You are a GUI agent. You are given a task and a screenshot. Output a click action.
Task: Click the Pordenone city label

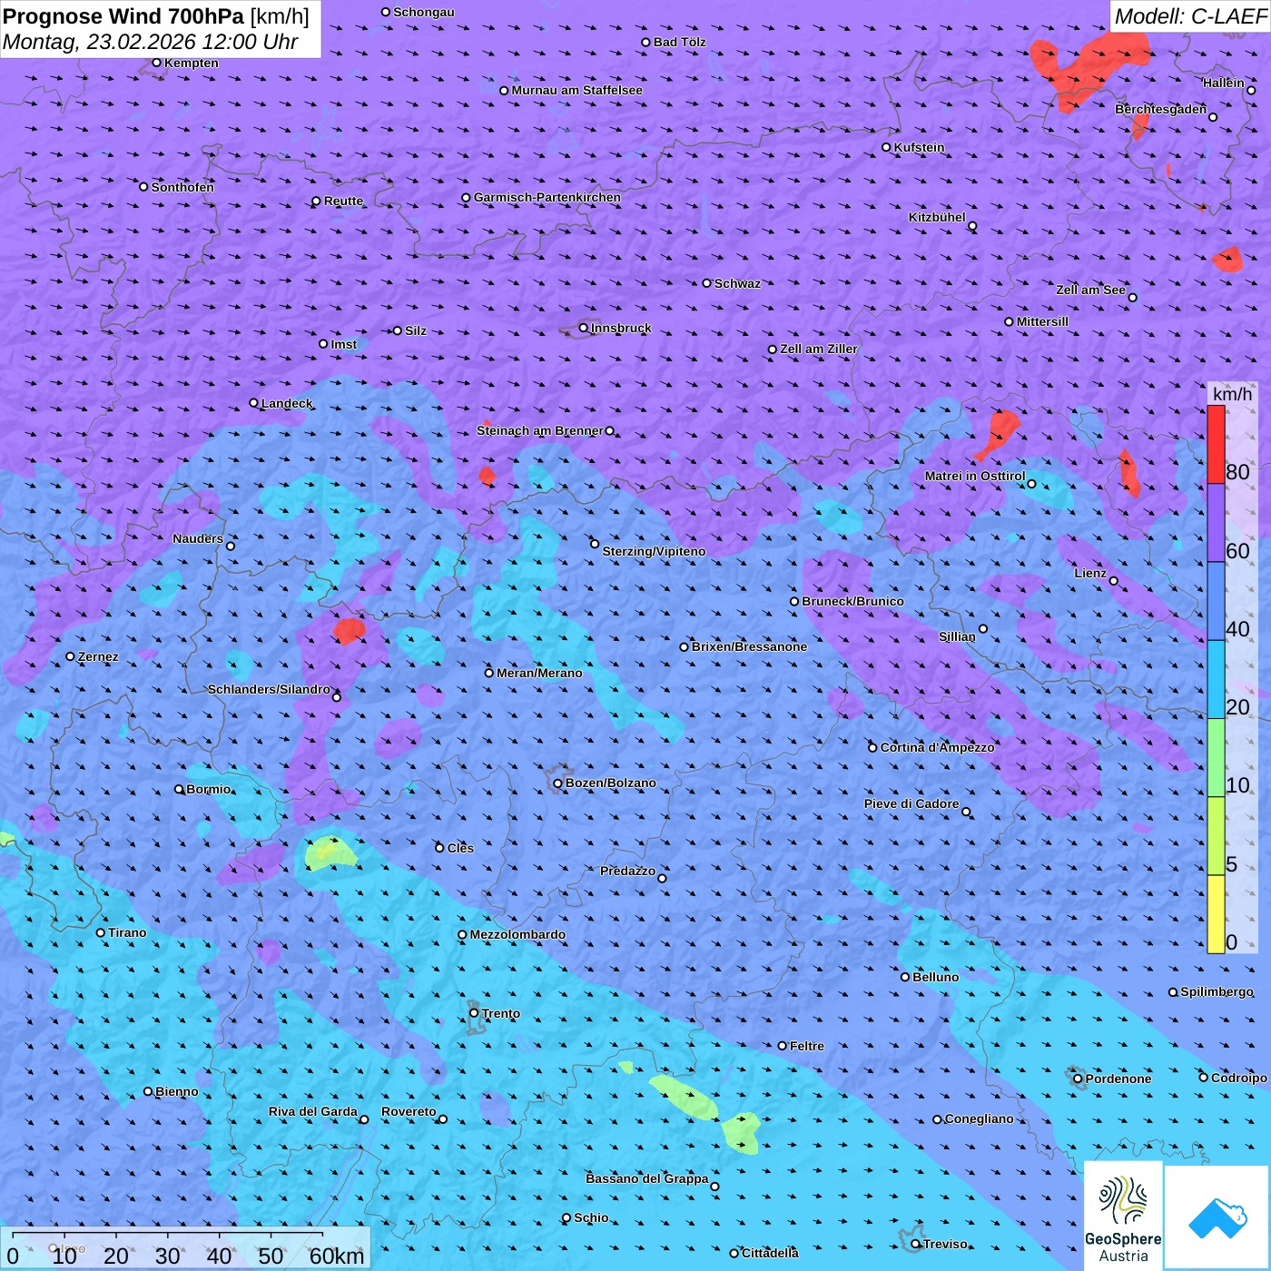point(1118,1079)
